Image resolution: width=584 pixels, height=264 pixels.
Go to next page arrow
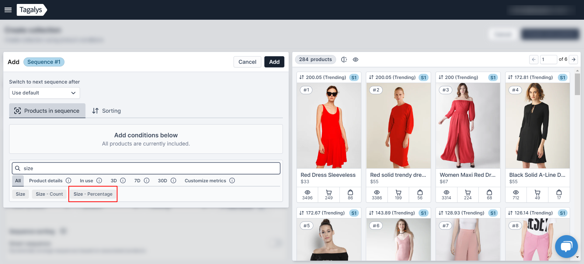tap(573, 60)
